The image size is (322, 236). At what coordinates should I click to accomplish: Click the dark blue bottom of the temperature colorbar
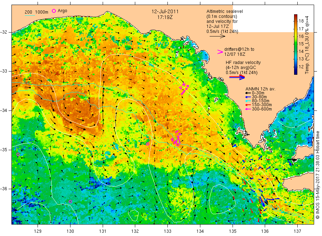tap(296, 72)
